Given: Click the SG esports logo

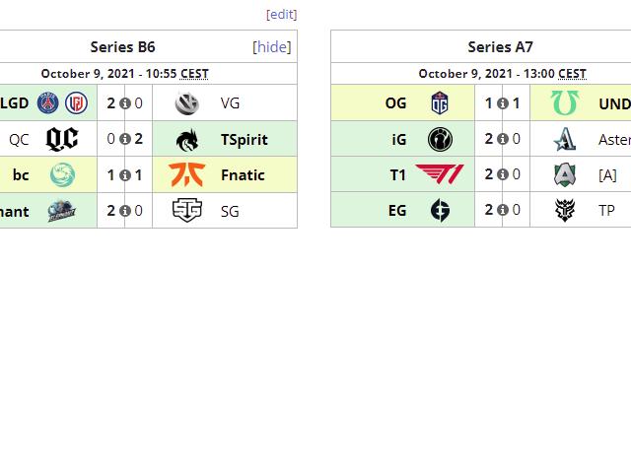Looking at the screenshot, I should (x=187, y=210).
